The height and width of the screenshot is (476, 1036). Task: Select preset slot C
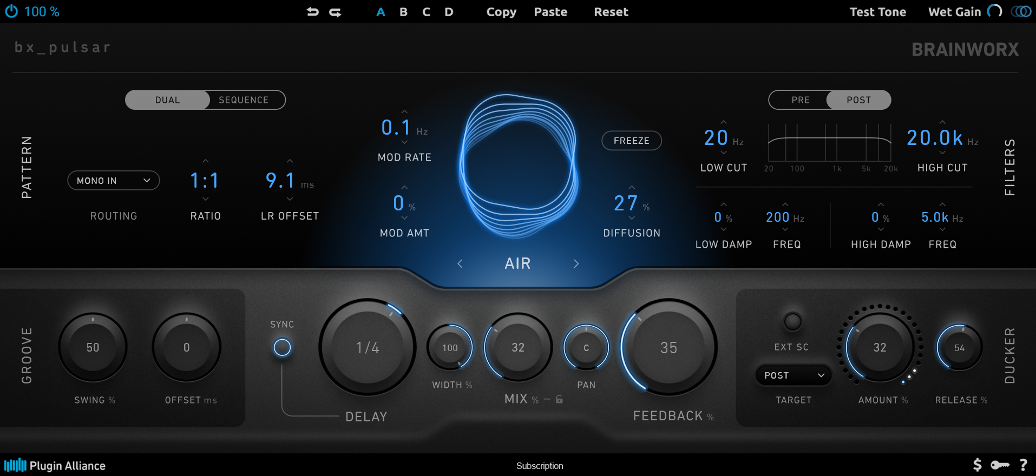427,12
